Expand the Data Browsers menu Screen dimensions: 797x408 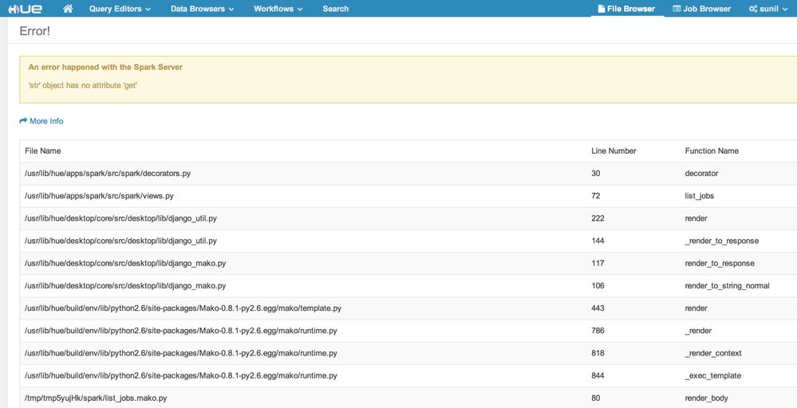coord(203,9)
